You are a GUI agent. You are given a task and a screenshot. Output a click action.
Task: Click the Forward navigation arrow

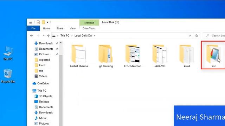[38, 36]
